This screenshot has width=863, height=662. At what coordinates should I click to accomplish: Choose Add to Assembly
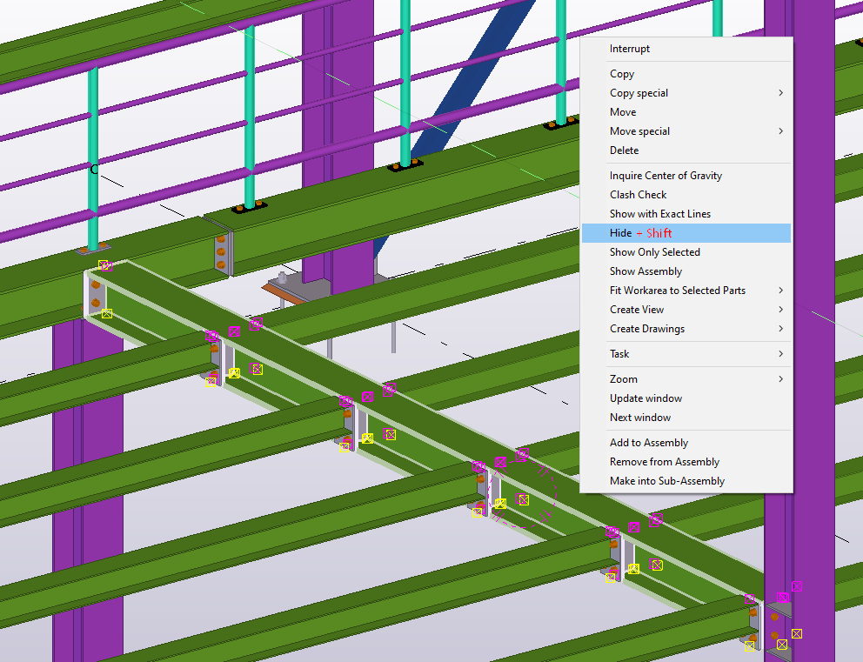click(686, 443)
